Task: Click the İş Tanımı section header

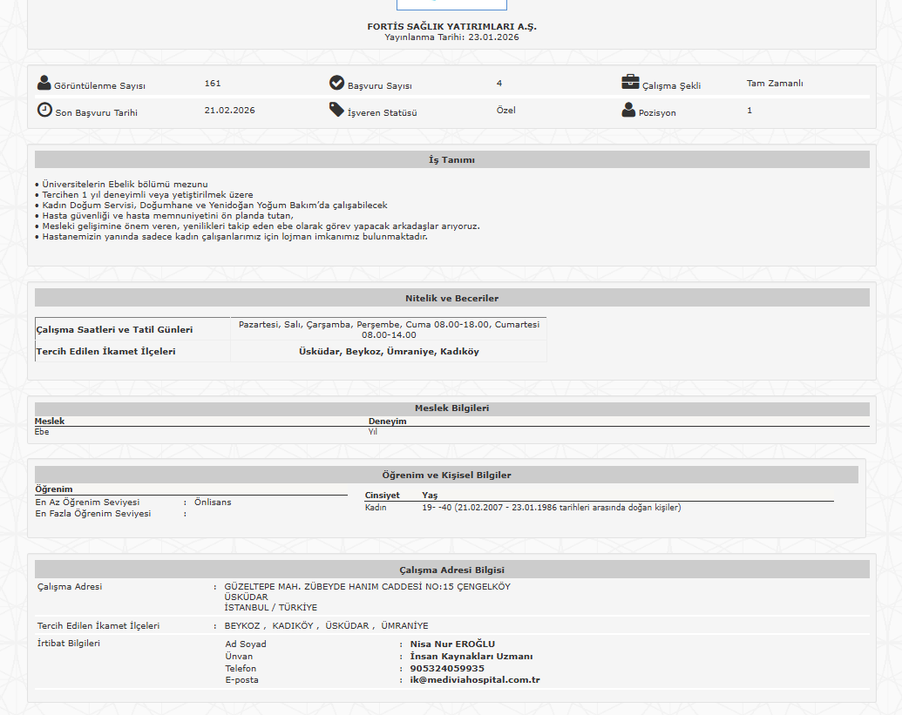Action: tap(451, 159)
